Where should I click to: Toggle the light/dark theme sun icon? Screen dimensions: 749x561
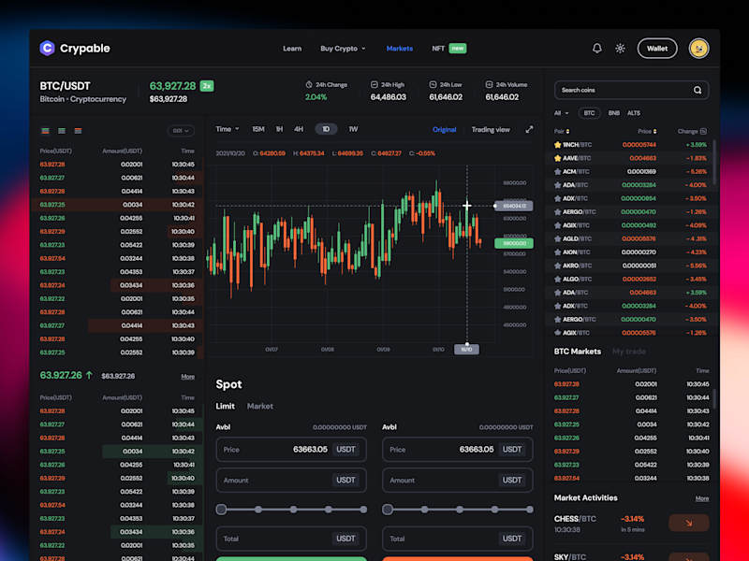coord(620,49)
